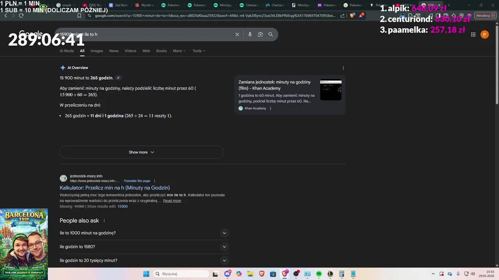
Task: Open clock and date in system tray
Action: (x=487, y=274)
